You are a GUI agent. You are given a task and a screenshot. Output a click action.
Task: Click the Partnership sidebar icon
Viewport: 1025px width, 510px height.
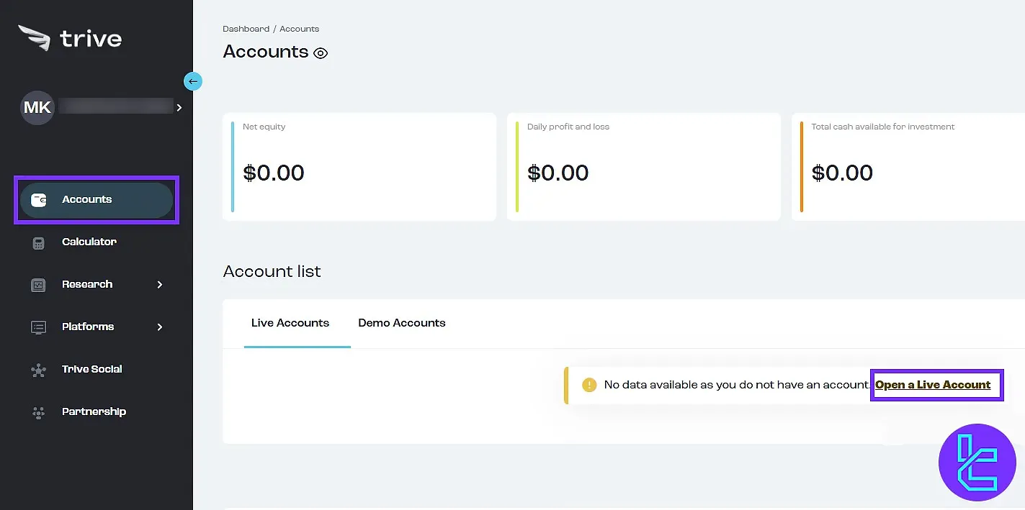pos(37,411)
